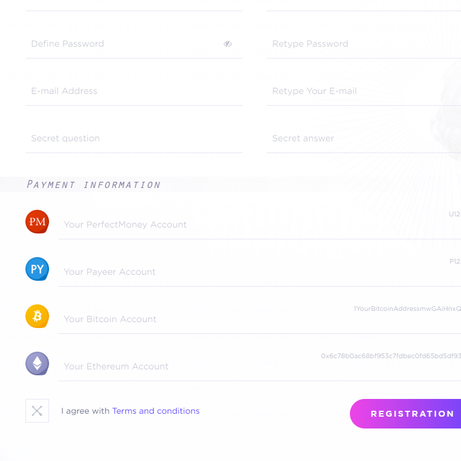
Task: Toggle password visibility eye icon
Action: pyautogui.click(x=228, y=44)
